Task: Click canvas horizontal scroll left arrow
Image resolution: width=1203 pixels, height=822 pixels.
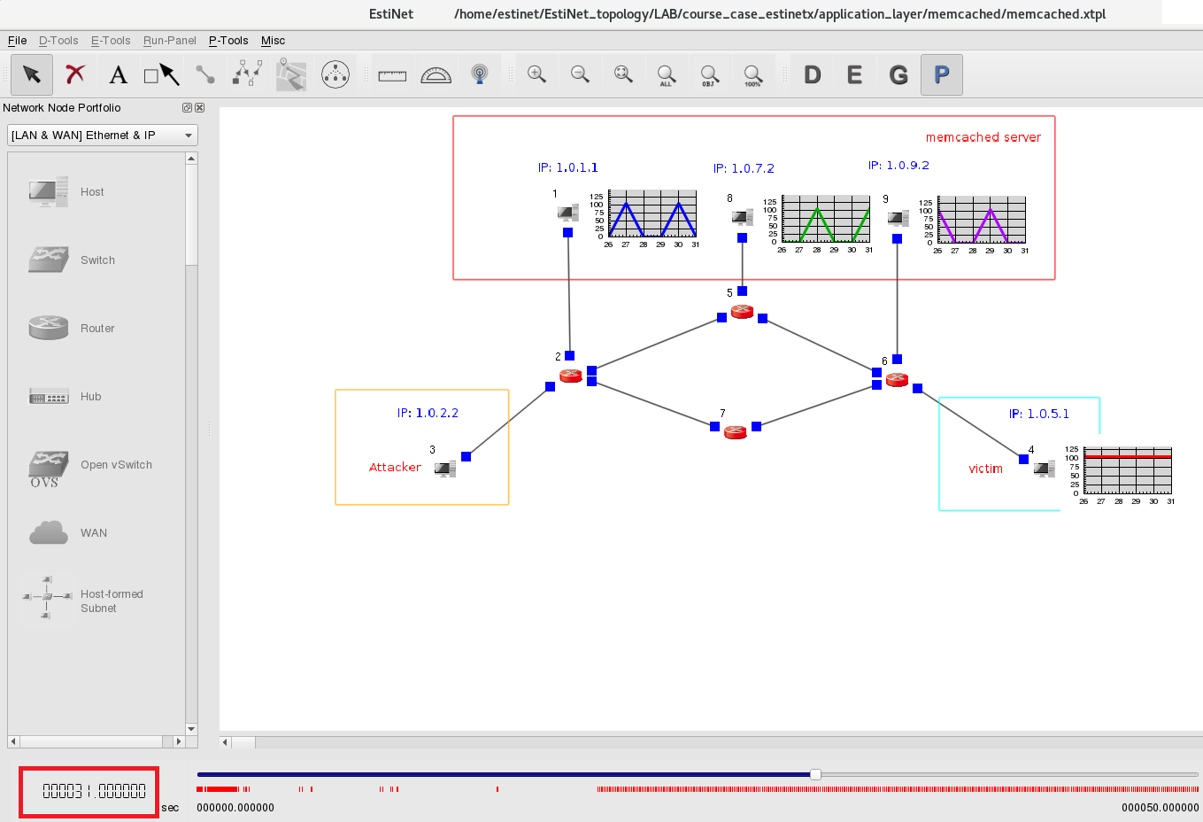Action: point(225,742)
